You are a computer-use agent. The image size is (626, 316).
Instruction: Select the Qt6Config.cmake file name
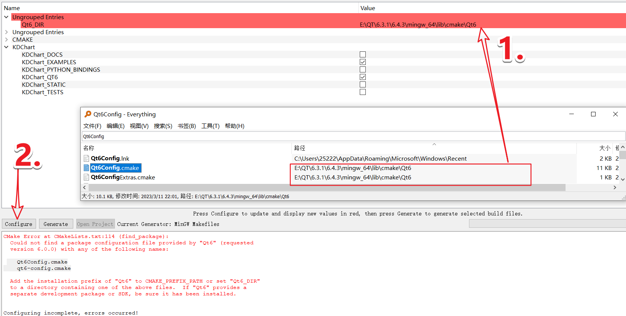[x=115, y=168]
